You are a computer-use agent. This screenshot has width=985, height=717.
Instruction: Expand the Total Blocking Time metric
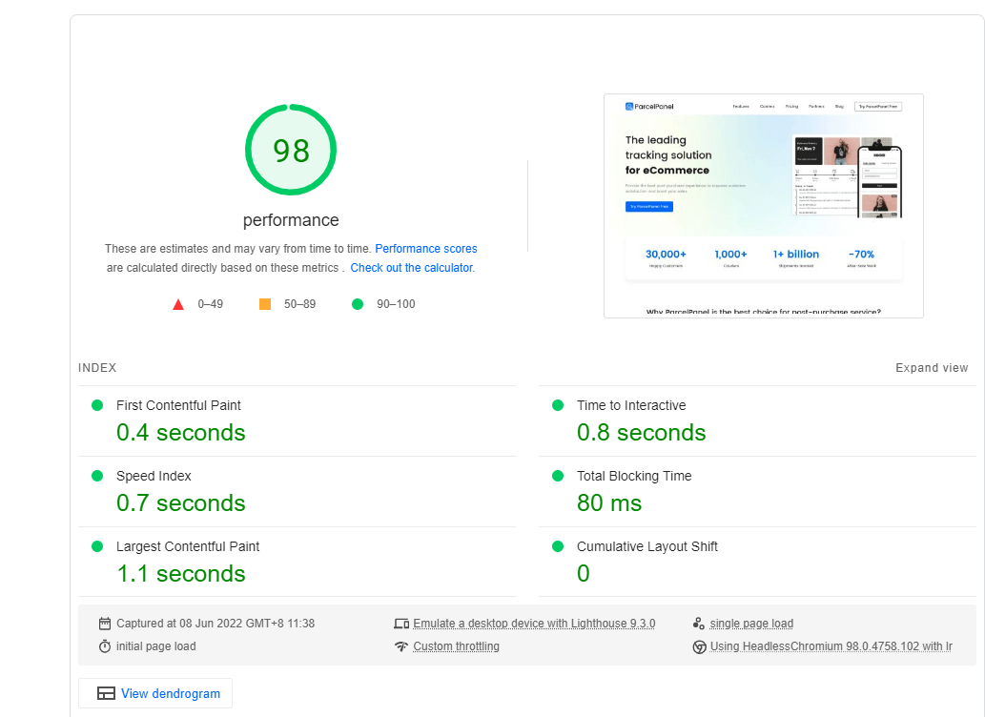[634, 476]
